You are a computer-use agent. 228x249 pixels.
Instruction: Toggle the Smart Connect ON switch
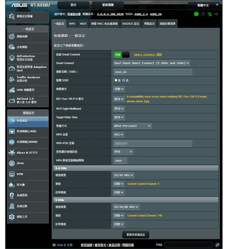tap(122, 55)
